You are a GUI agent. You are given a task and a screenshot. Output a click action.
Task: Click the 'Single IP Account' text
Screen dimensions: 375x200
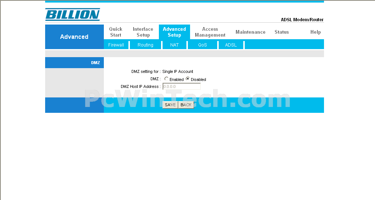(x=178, y=71)
